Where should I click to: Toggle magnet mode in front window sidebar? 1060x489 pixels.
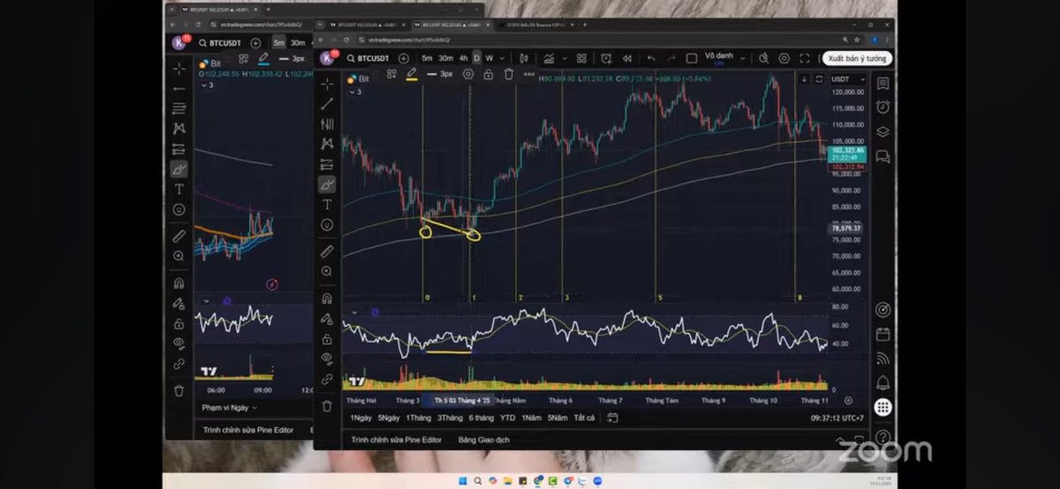(x=327, y=298)
